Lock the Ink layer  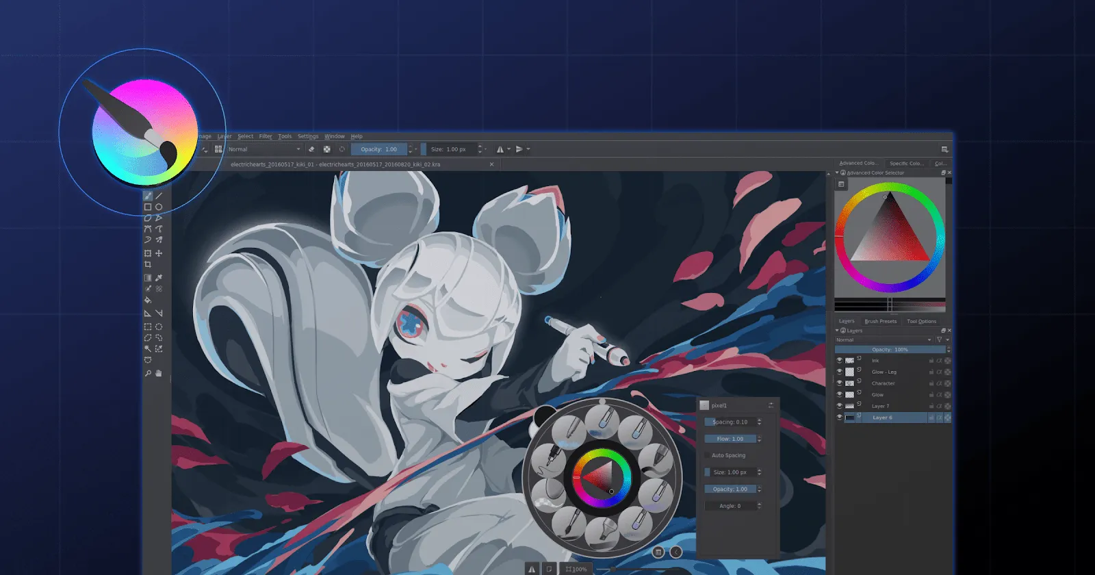point(931,361)
